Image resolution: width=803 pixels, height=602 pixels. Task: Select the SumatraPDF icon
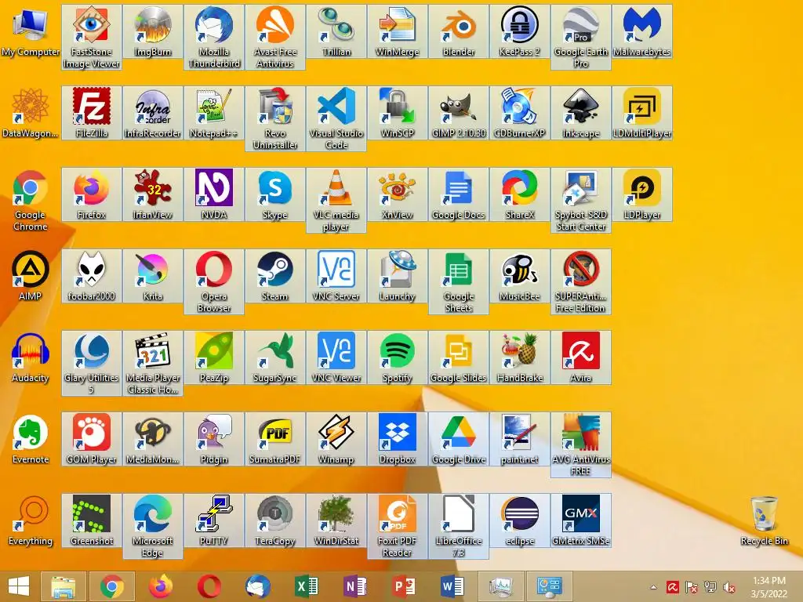click(x=275, y=439)
